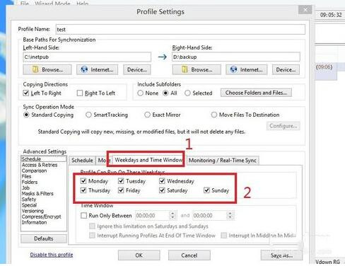Click start time spinner arrows

172,216
